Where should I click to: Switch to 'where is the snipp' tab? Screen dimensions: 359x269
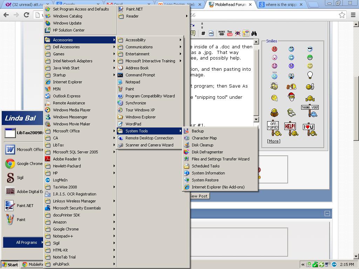coord(281,4)
